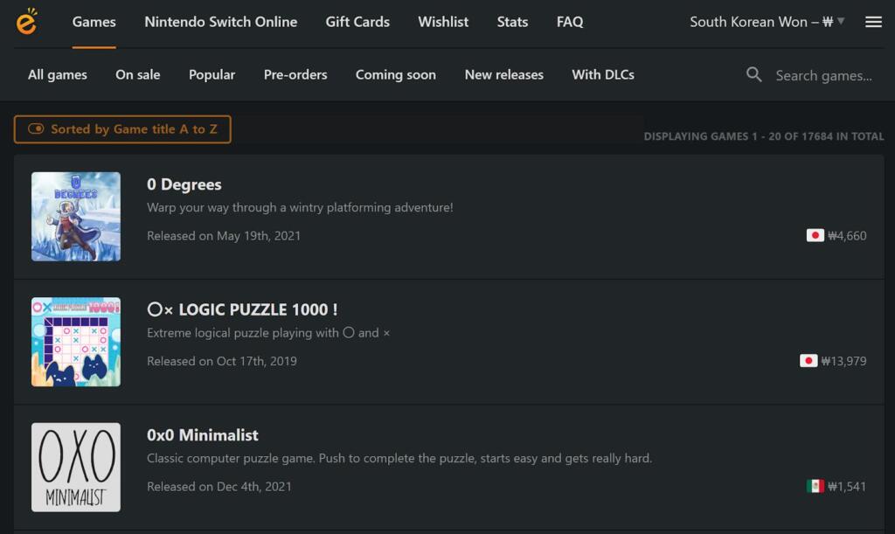Open the Nintendo Switch Online menu
The height and width of the screenshot is (534, 895).
coord(220,22)
